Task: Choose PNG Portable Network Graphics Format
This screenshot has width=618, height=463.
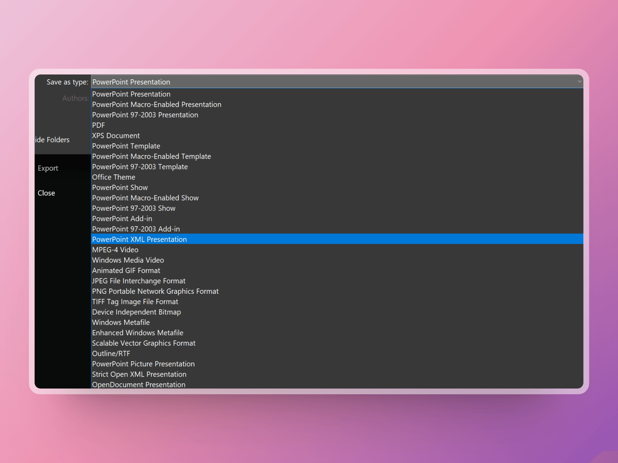Action: pos(337,291)
